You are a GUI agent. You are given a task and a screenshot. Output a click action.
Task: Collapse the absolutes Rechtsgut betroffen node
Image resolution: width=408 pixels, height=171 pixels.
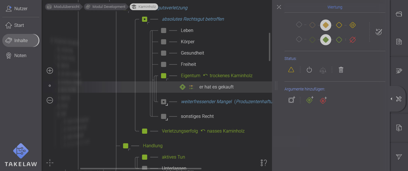pos(144,19)
